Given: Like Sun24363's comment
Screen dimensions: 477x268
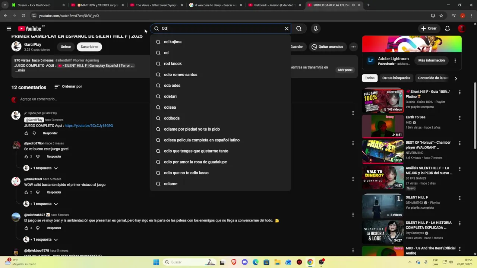Looking at the screenshot, I should coord(26,192).
